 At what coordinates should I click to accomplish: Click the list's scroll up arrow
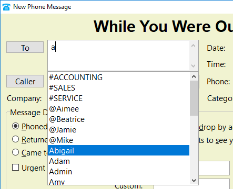[x=194, y=76]
